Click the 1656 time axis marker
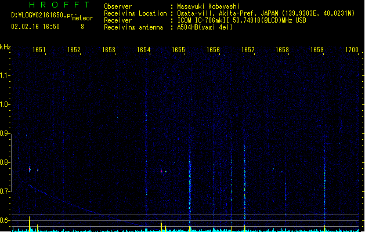This screenshot has width=365, height=232. click(213, 50)
